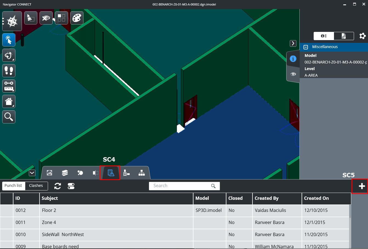The width and height of the screenshot is (368, 249).
Task: Click the Zone 4 subject cell
Action: pyautogui.click(x=116, y=223)
